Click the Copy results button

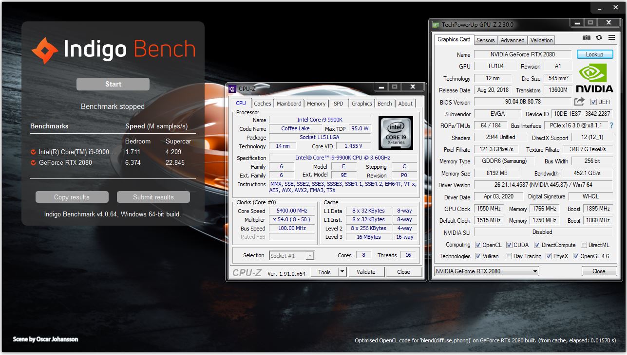click(72, 197)
